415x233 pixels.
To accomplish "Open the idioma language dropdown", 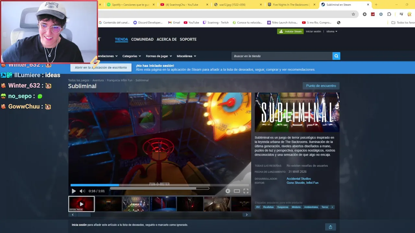I will (x=332, y=31).
